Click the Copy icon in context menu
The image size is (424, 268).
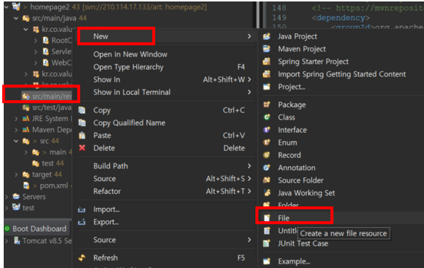[82, 110]
